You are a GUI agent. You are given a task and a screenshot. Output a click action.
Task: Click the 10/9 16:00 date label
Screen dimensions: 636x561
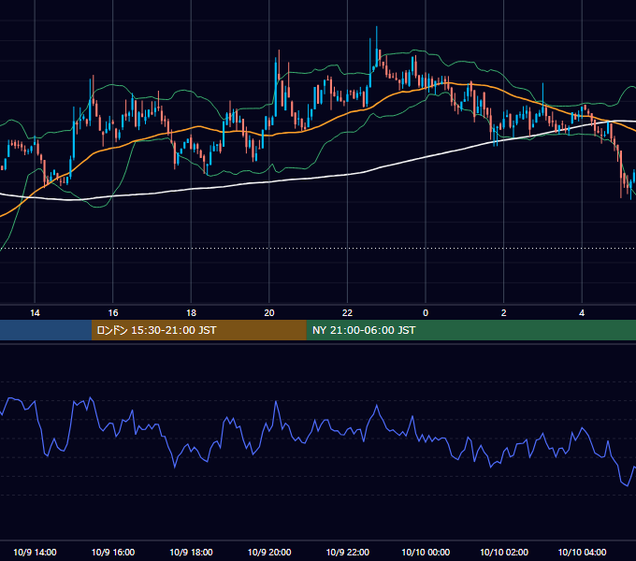[113, 552]
